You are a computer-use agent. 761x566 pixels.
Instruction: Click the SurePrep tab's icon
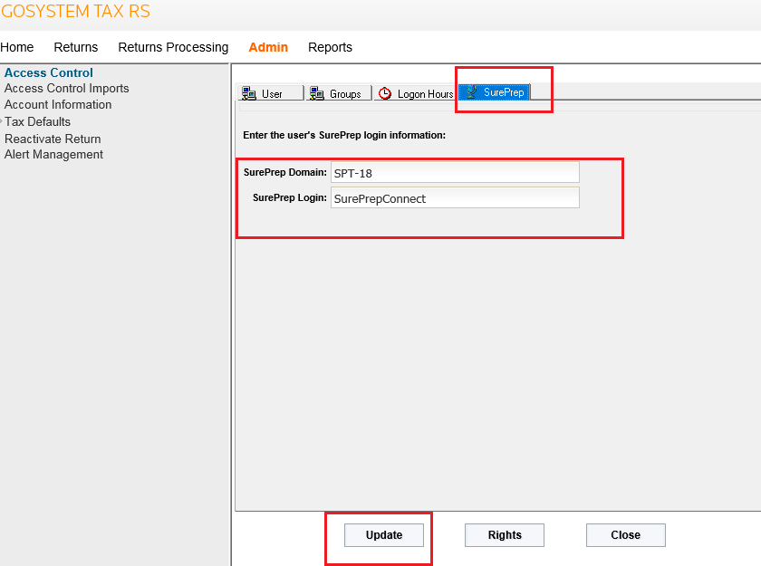click(471, 92)
